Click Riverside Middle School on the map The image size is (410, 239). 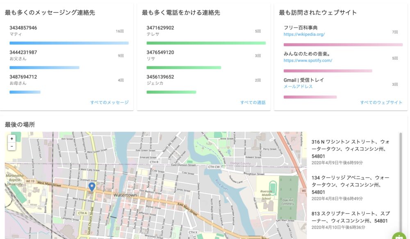(x=266, y=195)
